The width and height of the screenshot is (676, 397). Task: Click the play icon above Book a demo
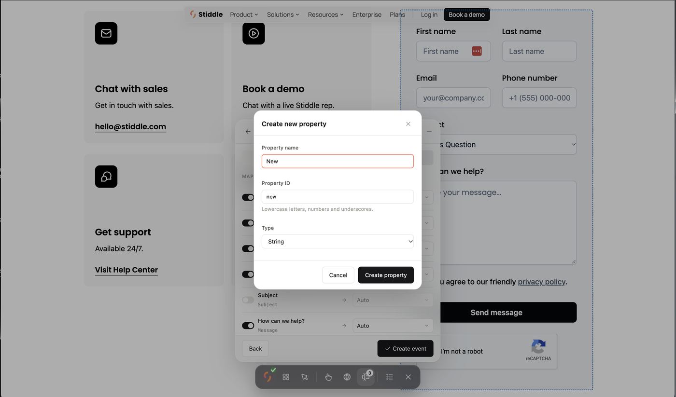coord(253,33)
